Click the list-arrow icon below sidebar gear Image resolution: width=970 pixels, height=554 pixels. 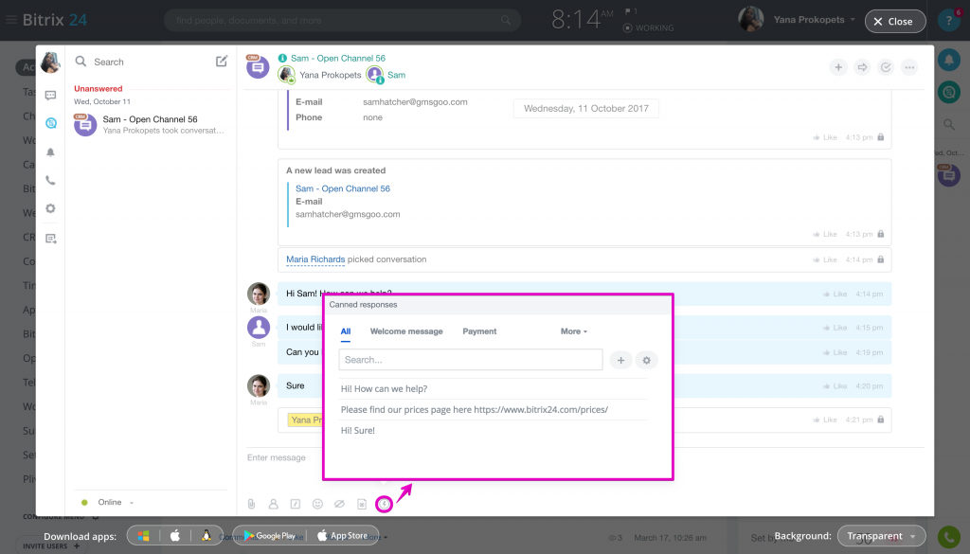click(51, 238)
